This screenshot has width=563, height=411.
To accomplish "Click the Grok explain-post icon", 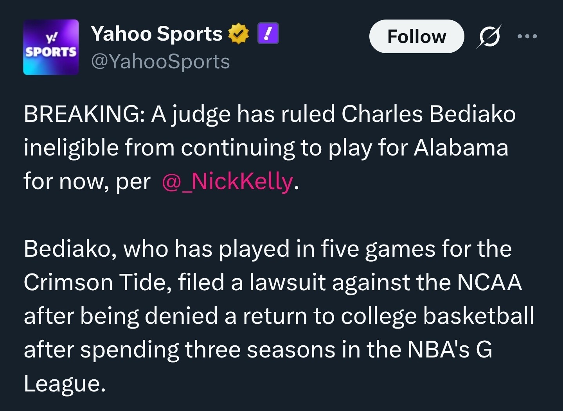I will 489,36.
